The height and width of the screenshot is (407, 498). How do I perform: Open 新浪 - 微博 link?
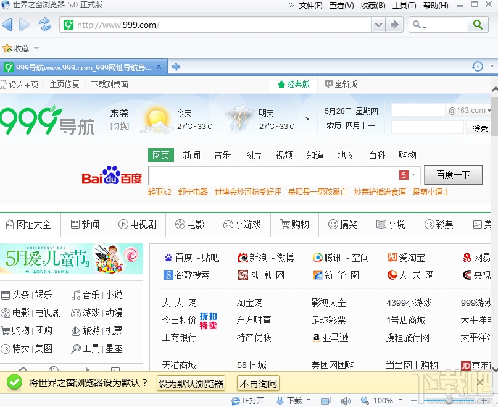[x=266, y=258]
